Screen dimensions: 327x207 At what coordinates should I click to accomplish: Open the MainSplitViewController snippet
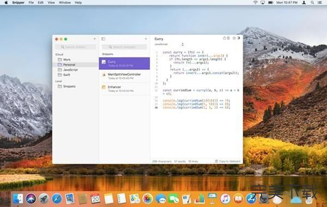124,76
